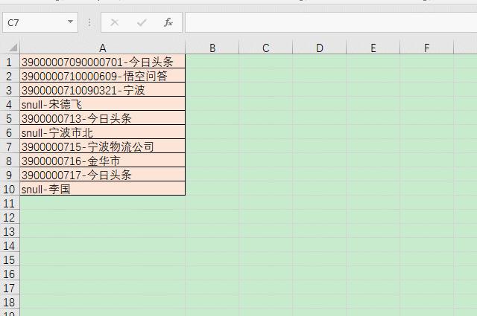Select empty cell B1
The width and height of the screenshot is (477, 316).
212,62
